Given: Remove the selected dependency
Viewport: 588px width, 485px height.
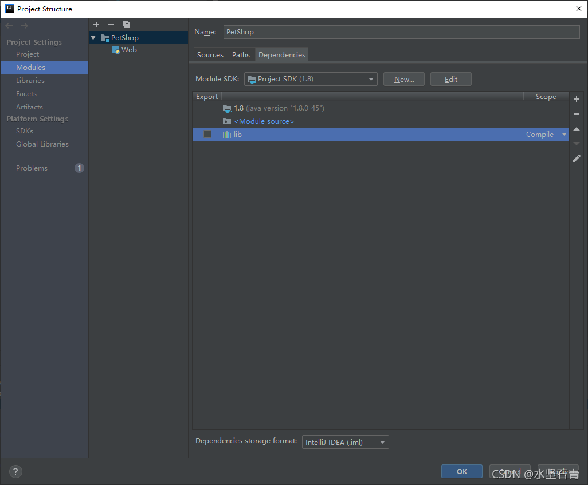Looking at the screenshot, I should point(577,114).
